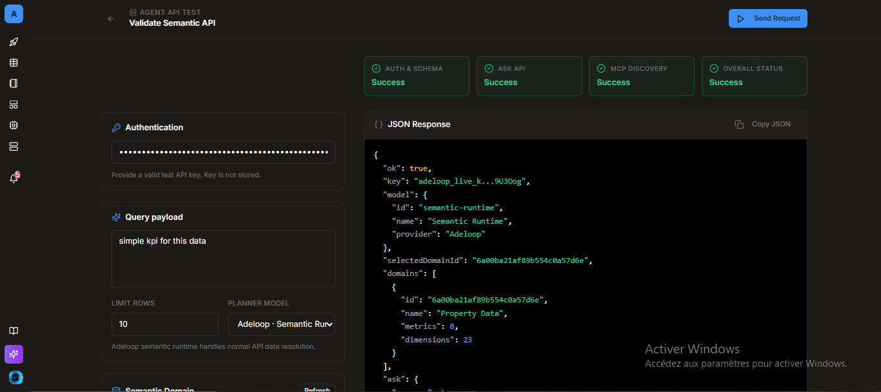Open the server stack sidebar icon
The image size is (881, 392).
[x=14, y=146]
